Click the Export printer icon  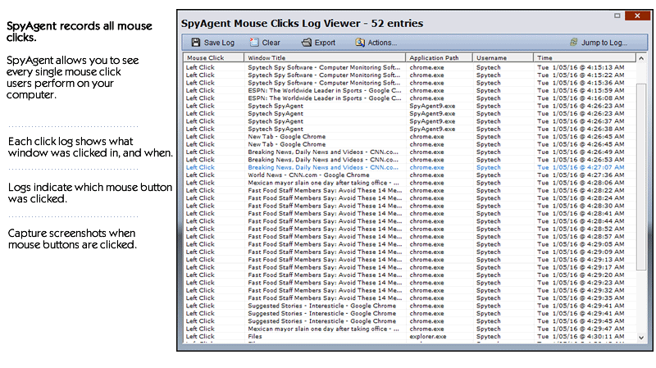(x=307, y=43)
